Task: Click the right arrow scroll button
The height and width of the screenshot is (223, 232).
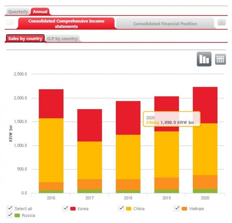Action: (221, 22)
